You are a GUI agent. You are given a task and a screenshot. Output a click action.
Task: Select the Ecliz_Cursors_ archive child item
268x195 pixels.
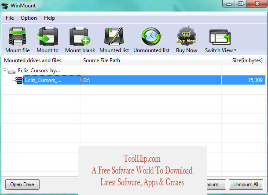click(x=52, y=80)
